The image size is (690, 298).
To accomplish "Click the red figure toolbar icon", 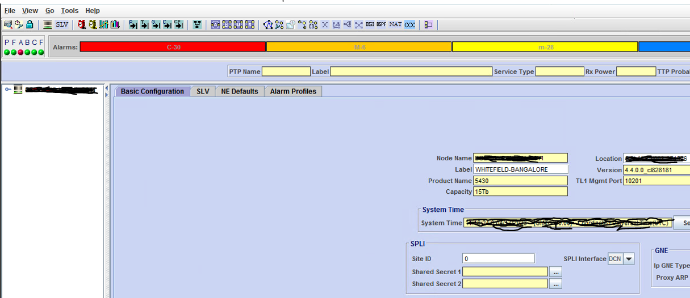I will coord(82,24).
